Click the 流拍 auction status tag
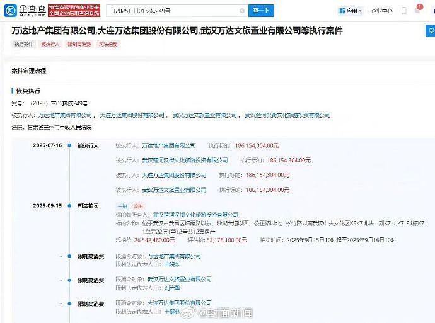This screenshot has width=435, height=323. click(x=138, y=206)
